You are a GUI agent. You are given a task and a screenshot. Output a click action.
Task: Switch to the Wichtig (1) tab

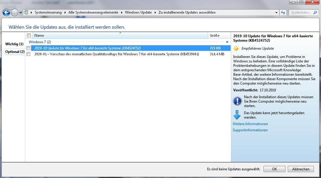coord(14,44)
